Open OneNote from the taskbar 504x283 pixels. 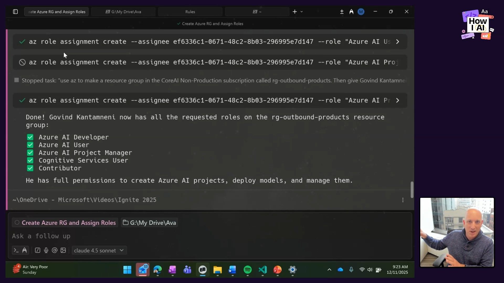point(172,270)
